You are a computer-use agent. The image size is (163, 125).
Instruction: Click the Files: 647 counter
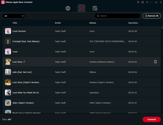pos(7,119)
